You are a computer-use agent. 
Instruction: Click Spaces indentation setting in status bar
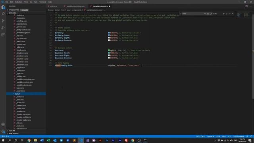tap(210, 137)
